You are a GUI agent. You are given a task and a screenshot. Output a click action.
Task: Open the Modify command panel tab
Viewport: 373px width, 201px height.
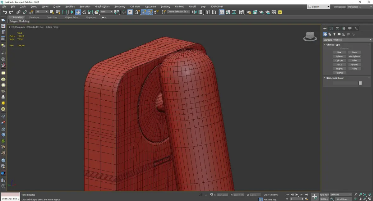tap(331, 29)
